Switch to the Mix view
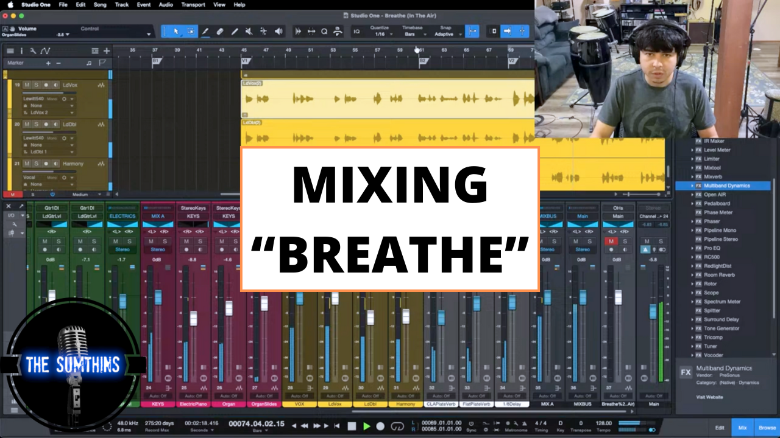Screen dimensions: 780x438 coord(742,428)
